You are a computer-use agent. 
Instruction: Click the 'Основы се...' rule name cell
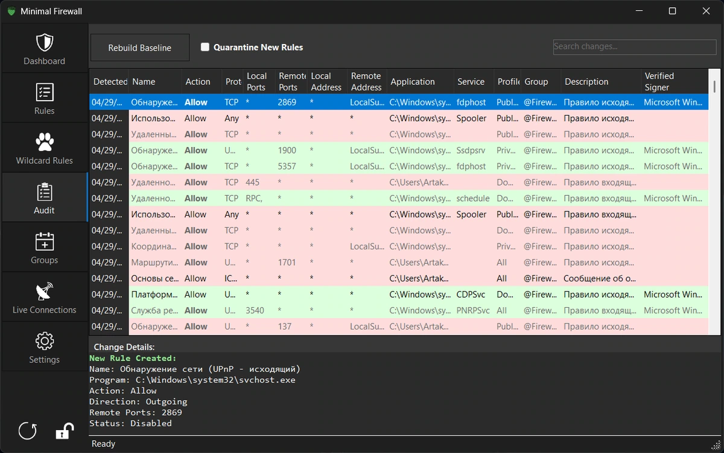tap(155, 278)
